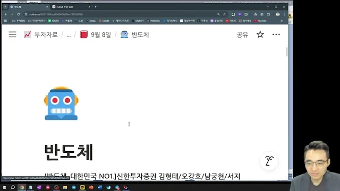Open the blue Word icon in the taskbar

(x=100, y=187)
